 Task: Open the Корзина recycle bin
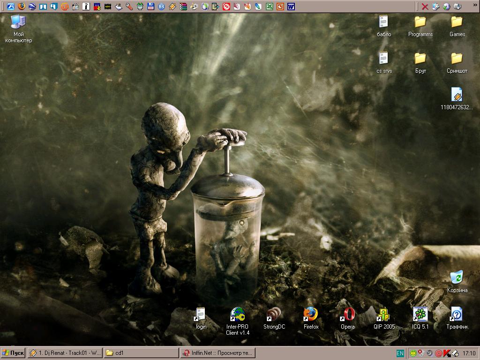(x=457, y=282)
